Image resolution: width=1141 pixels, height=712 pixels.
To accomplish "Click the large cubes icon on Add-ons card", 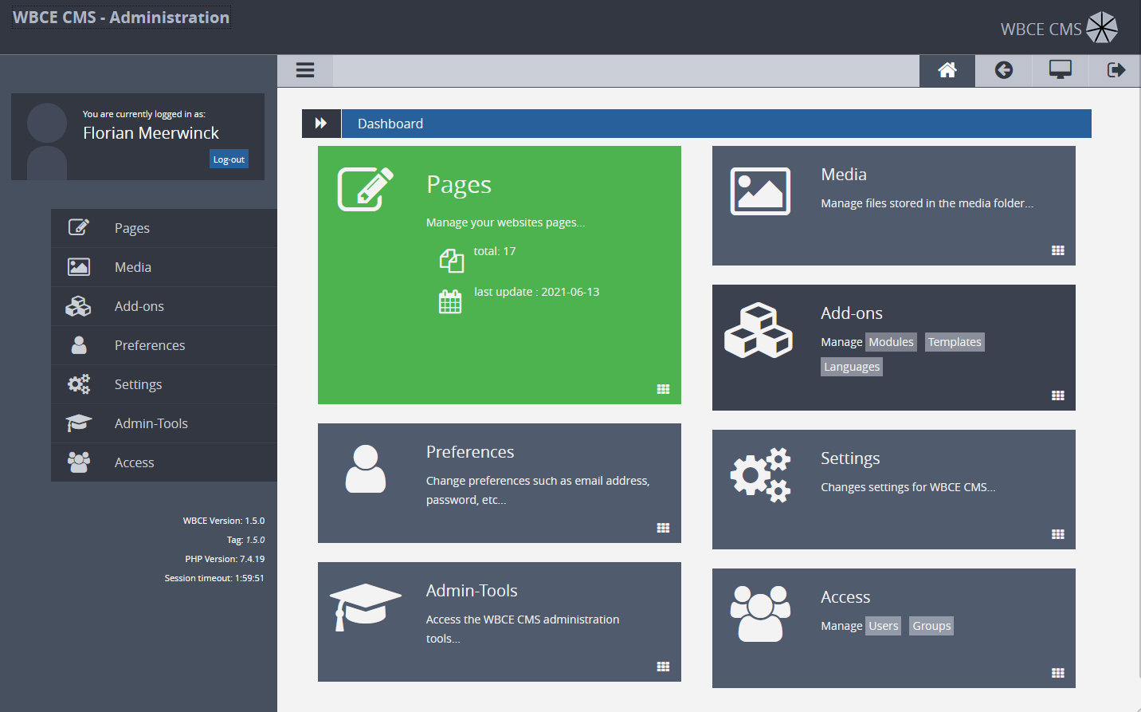I will pyautogui.click(x=759, y=330).
